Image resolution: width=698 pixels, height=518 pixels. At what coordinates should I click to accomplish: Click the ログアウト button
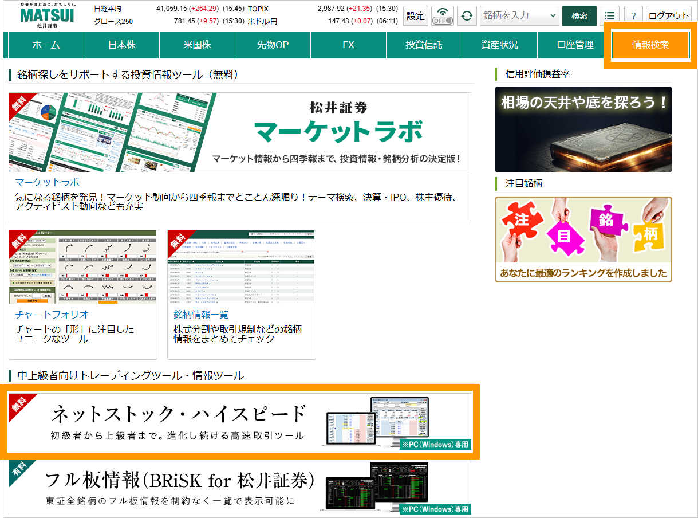(x=669, y=16)
